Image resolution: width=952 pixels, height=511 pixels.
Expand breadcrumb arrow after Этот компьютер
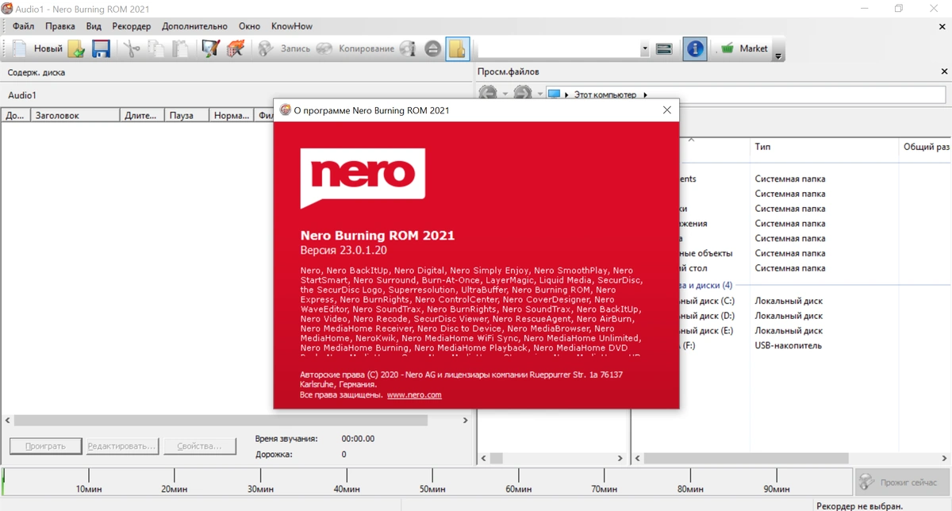click(645, 94)
